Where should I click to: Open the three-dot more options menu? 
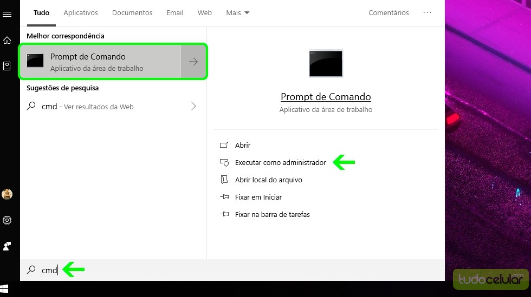coord(428,12)
